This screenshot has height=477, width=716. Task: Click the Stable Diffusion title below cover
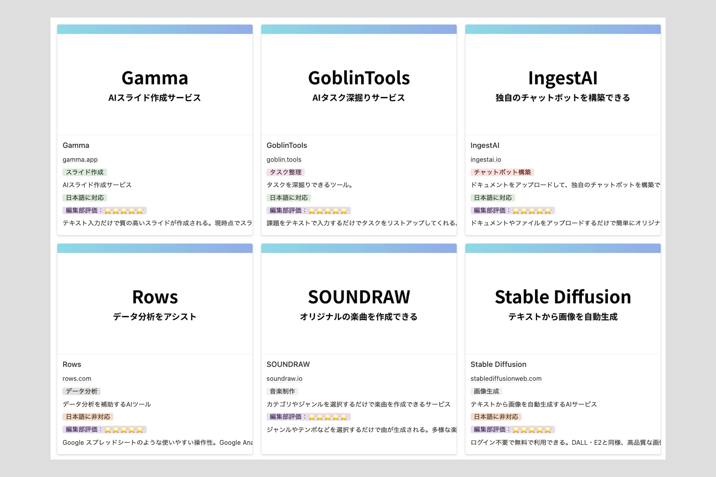pyautogui.click(x=498, y=365)
